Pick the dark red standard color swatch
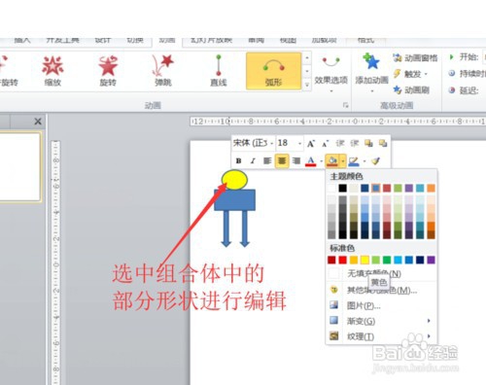This screenshot has height=385, width=486. click(x=331, y=260)
